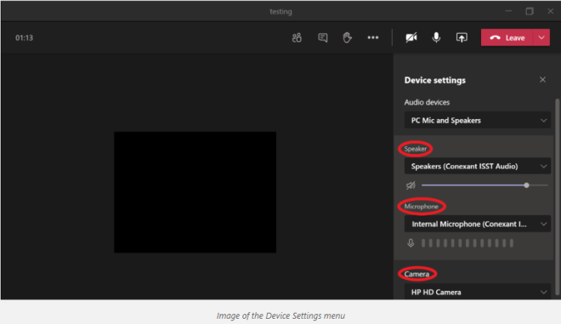Open the More actions ellipsis menu
Screen dimensions: 561x324
pyautogui.click(x=373, y=38)
